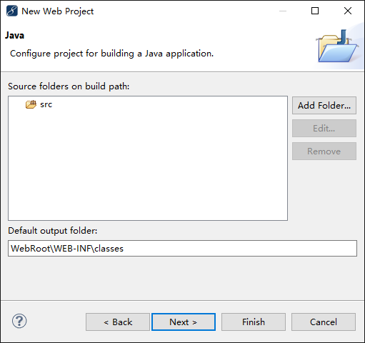Click the greyed-out Edit... button
The image size is (365, 343).
(x=324, y=129)
